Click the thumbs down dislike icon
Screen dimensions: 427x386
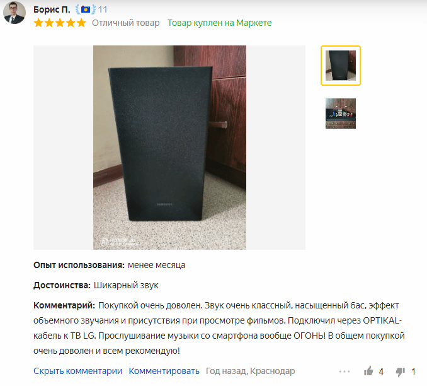[x=400, y=371]
